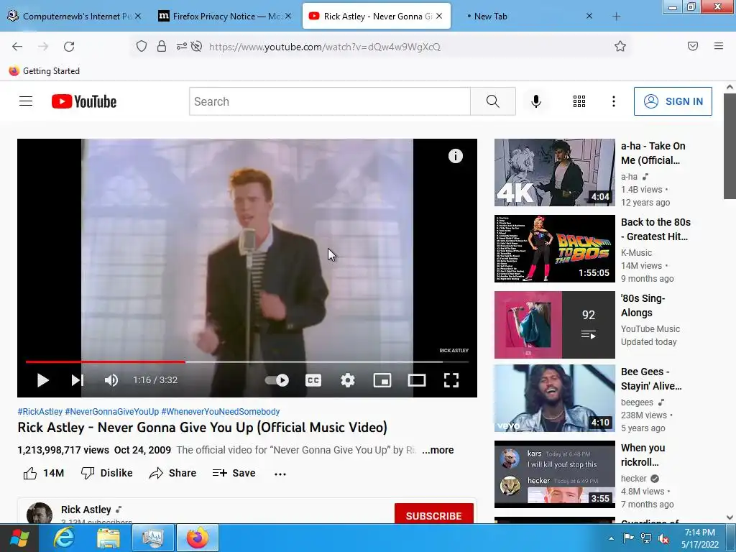Expand description with ...more
Viewport: 736px width, 552px height.
pyautogui.click(x=438, y=450)
